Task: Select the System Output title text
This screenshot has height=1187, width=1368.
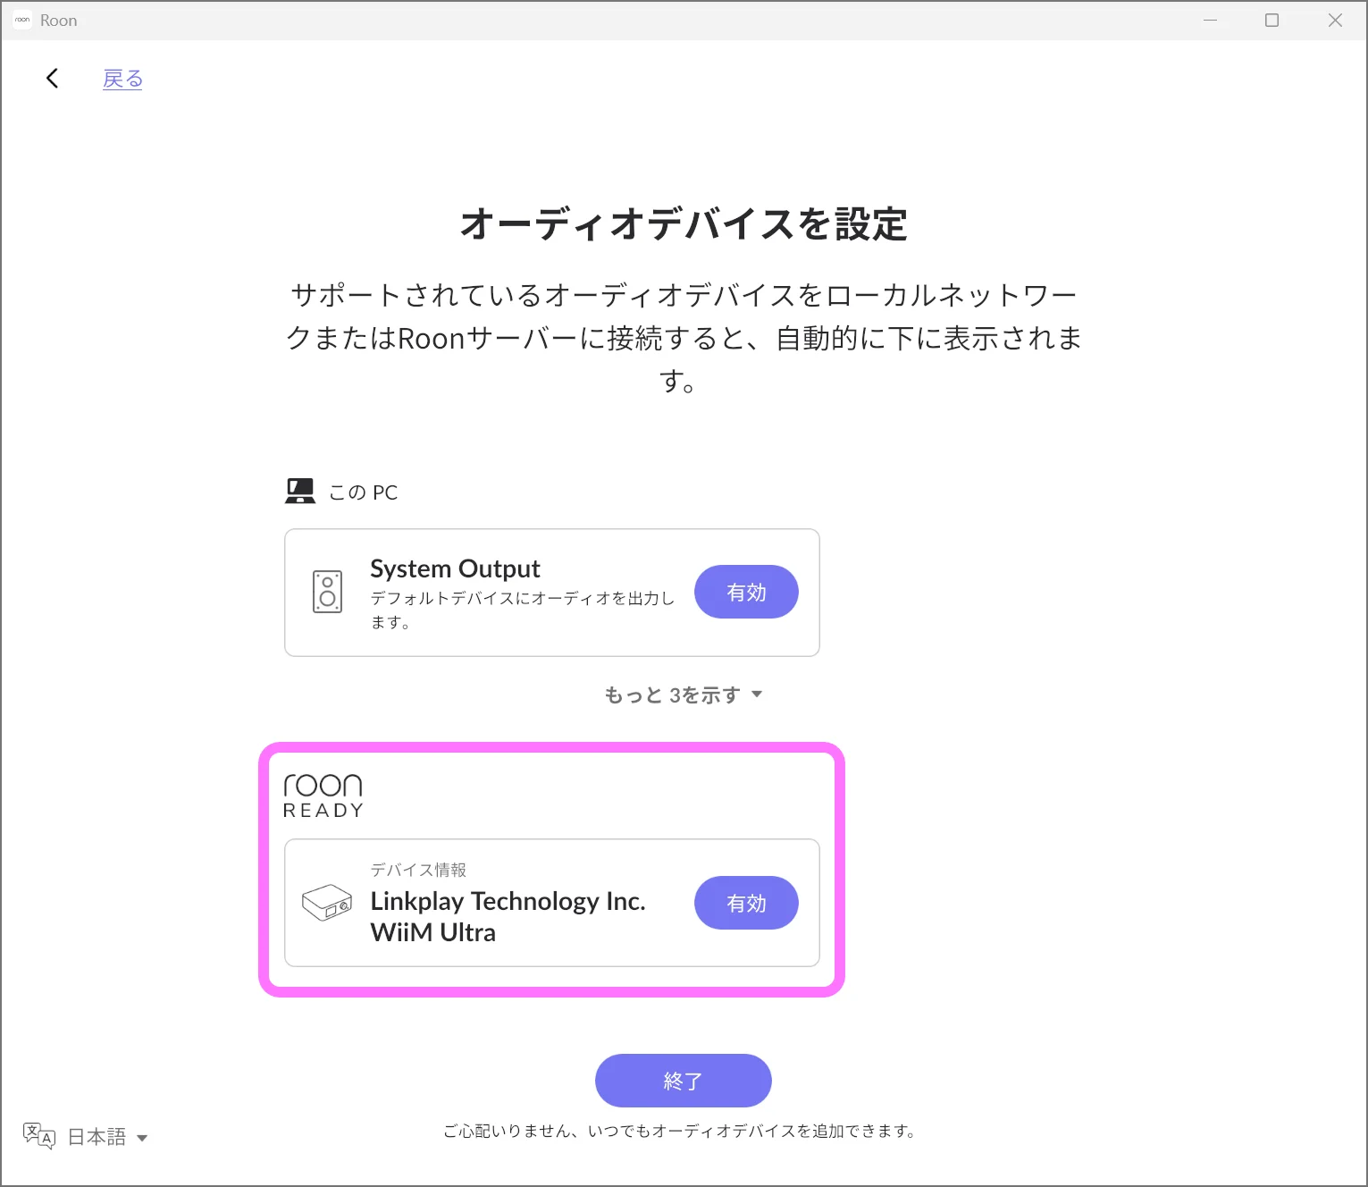Action: (x=455, y=568)
